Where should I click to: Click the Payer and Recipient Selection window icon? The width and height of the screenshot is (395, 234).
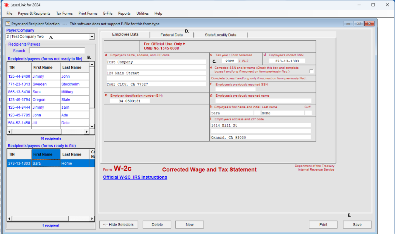pos(7,24)
